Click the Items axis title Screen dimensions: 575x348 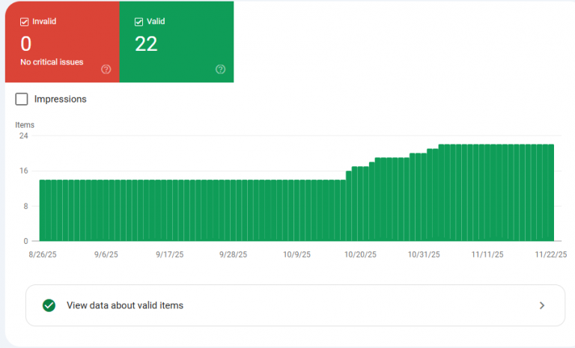click(25, 125)
